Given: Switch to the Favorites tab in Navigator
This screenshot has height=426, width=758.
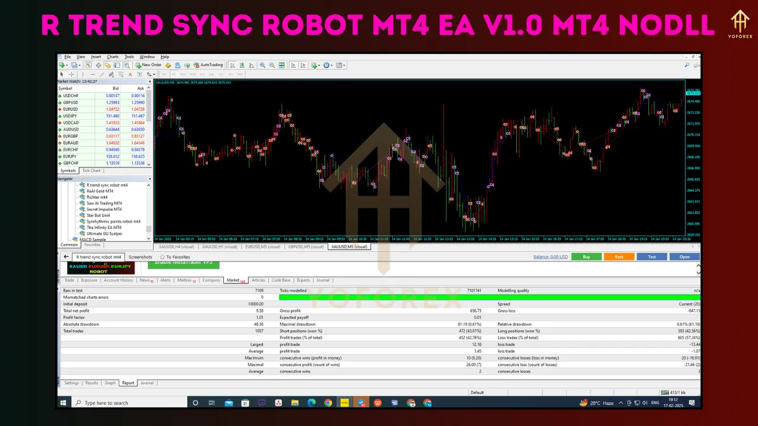Looking at the screenshot, I should point(92,244).
